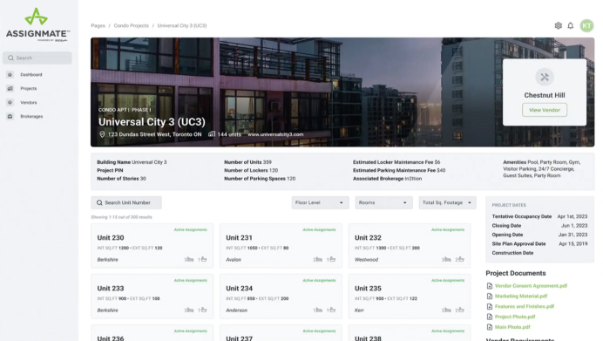The image size is (603, 341).
Task: Click the Search Unit Number field
Action: [x=126, y=203]
